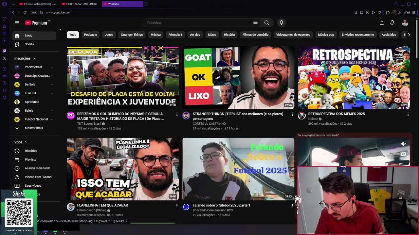The height and width of the screenshot is (235, 419).
Task: Show more category chips arrow
Action: (x=409, y=35)
